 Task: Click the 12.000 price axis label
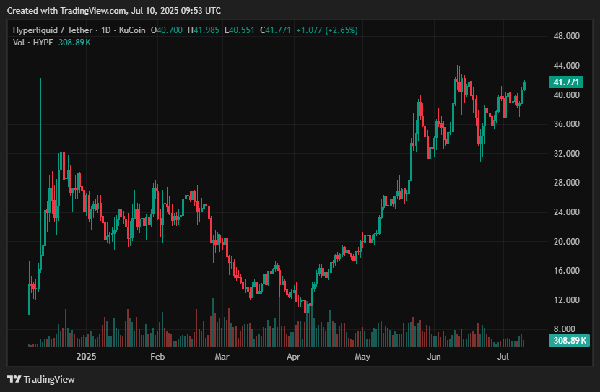(567, 300)
